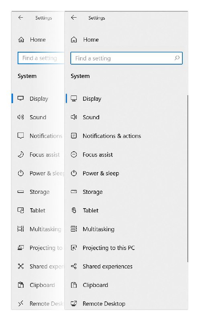
Task: Go back using left panel's back arrow
Action: pos(21,18)
